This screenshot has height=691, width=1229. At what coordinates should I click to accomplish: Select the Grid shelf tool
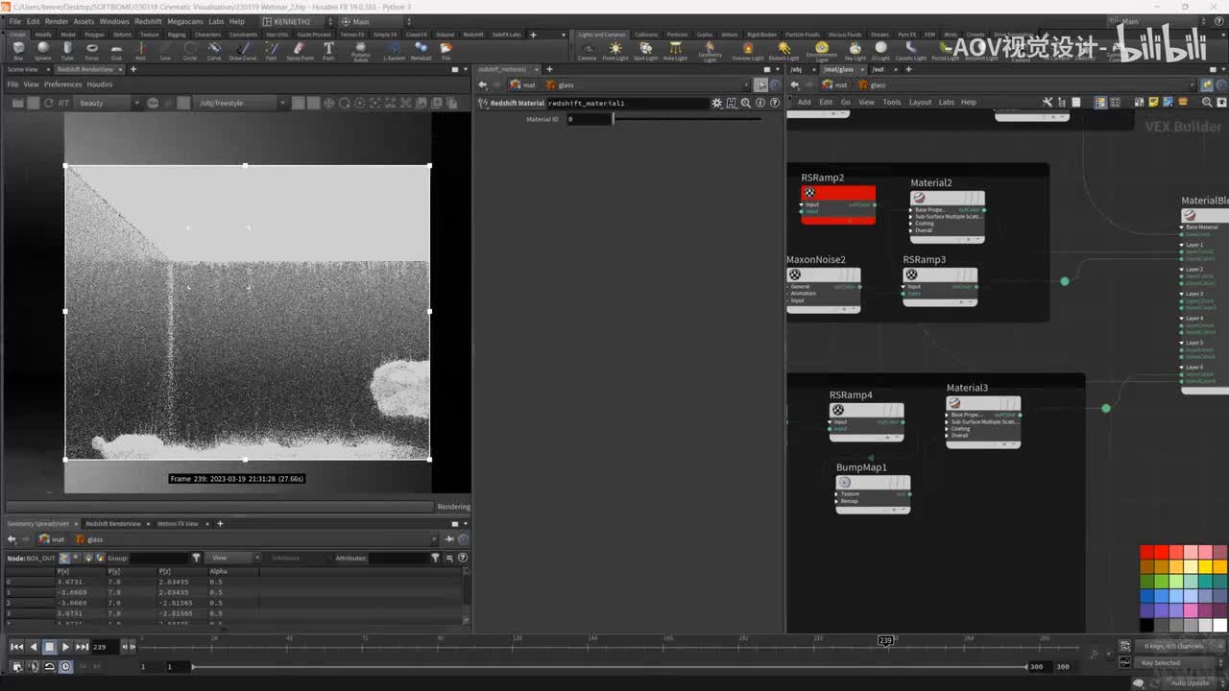click(x=116, y=50)
